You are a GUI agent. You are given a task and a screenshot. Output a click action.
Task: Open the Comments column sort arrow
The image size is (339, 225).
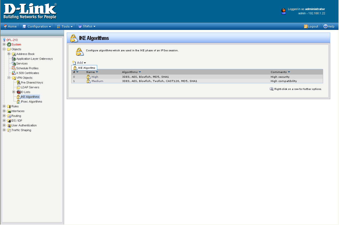tap(289, 72)
